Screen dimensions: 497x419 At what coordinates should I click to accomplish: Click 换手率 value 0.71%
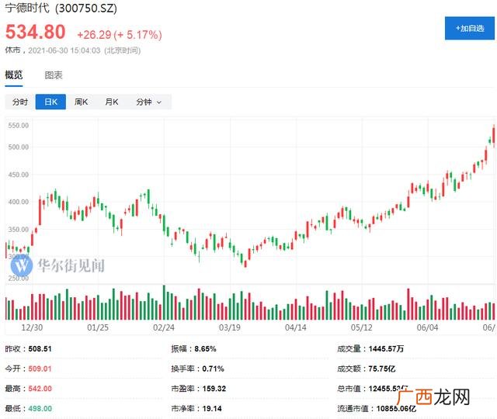pyautogui.click(x=213, y=369)
